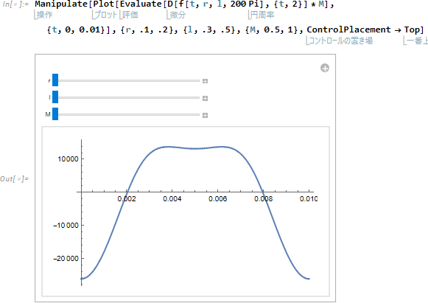Click the コントロールの置き場 annotation under the code
Screen dimensions: 428x303
coord(340,41)
